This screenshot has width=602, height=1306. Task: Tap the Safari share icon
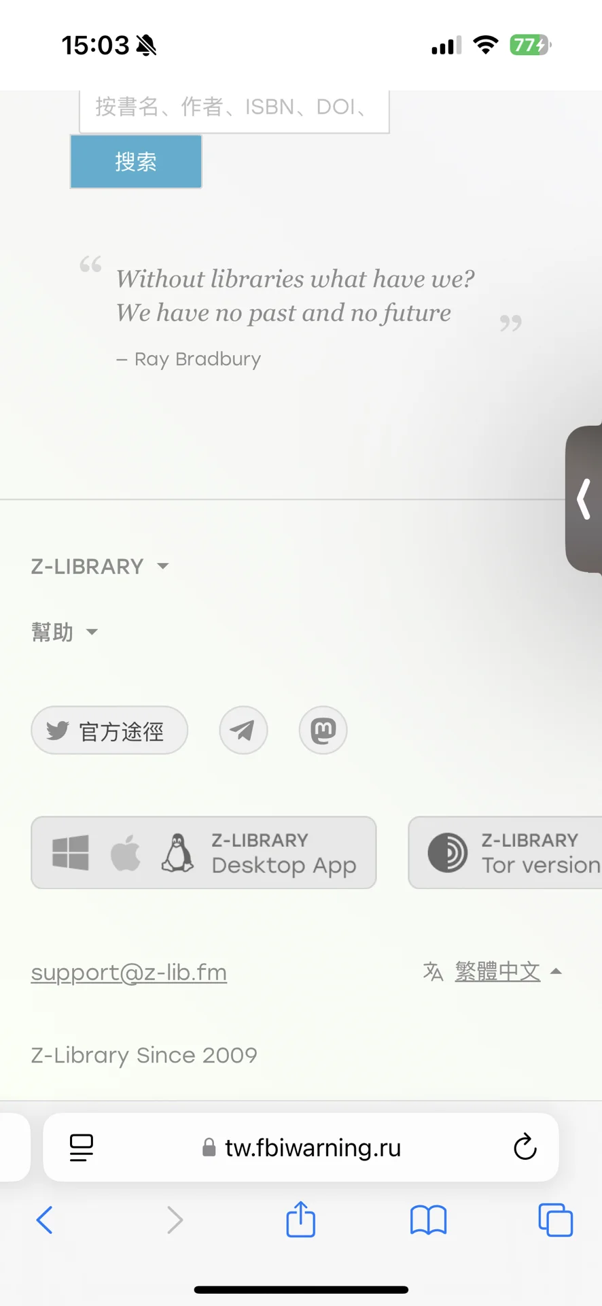[x=300, y=1219]
